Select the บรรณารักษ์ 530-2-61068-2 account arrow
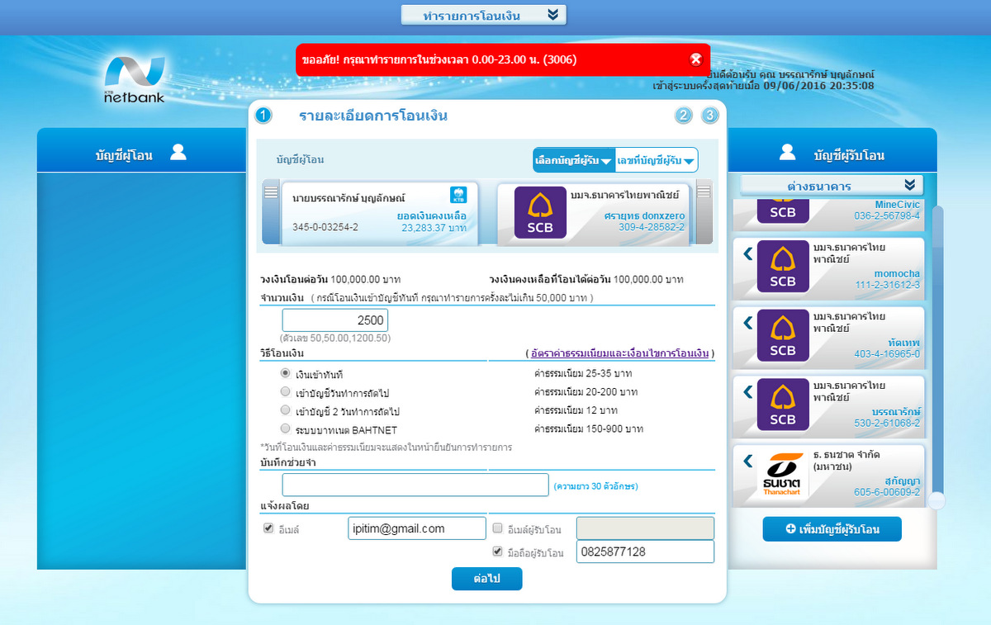The width and height of the screenshot is (991, 625). 748,392
